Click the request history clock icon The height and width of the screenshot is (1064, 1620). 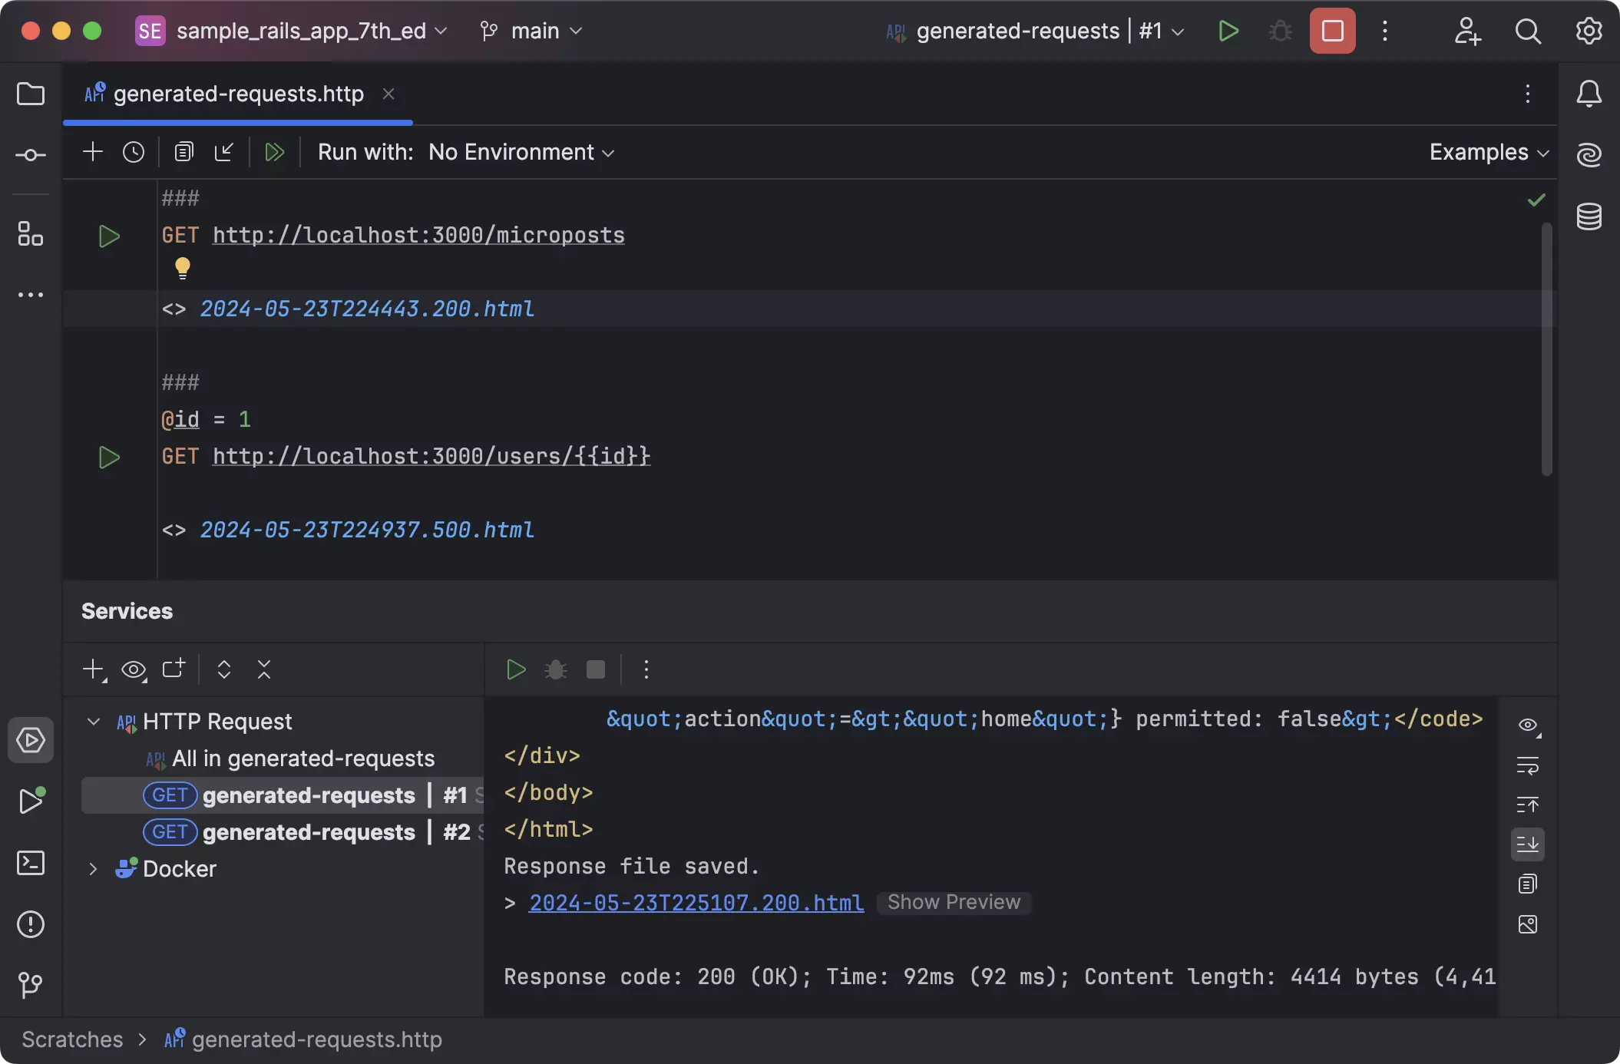(134, 152)
